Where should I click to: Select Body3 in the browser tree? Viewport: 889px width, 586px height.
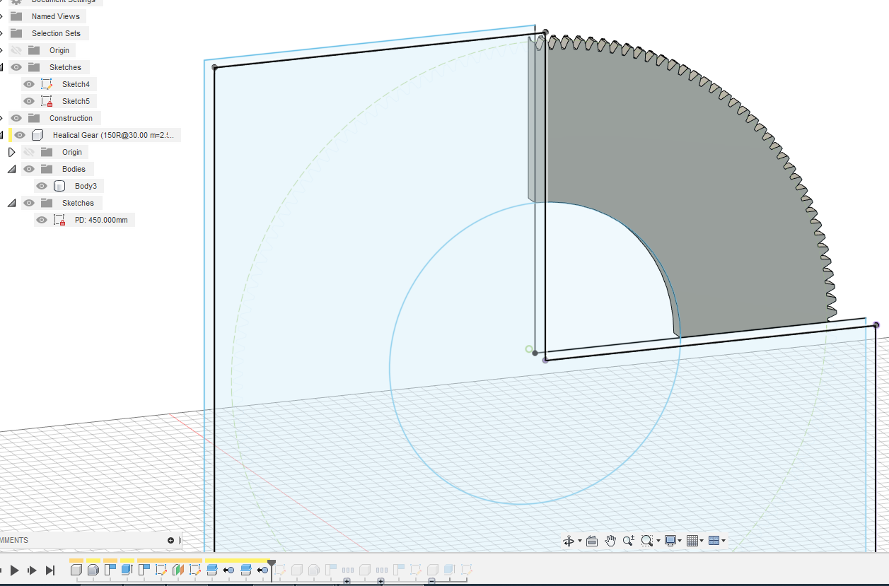(x=86, y=186)
